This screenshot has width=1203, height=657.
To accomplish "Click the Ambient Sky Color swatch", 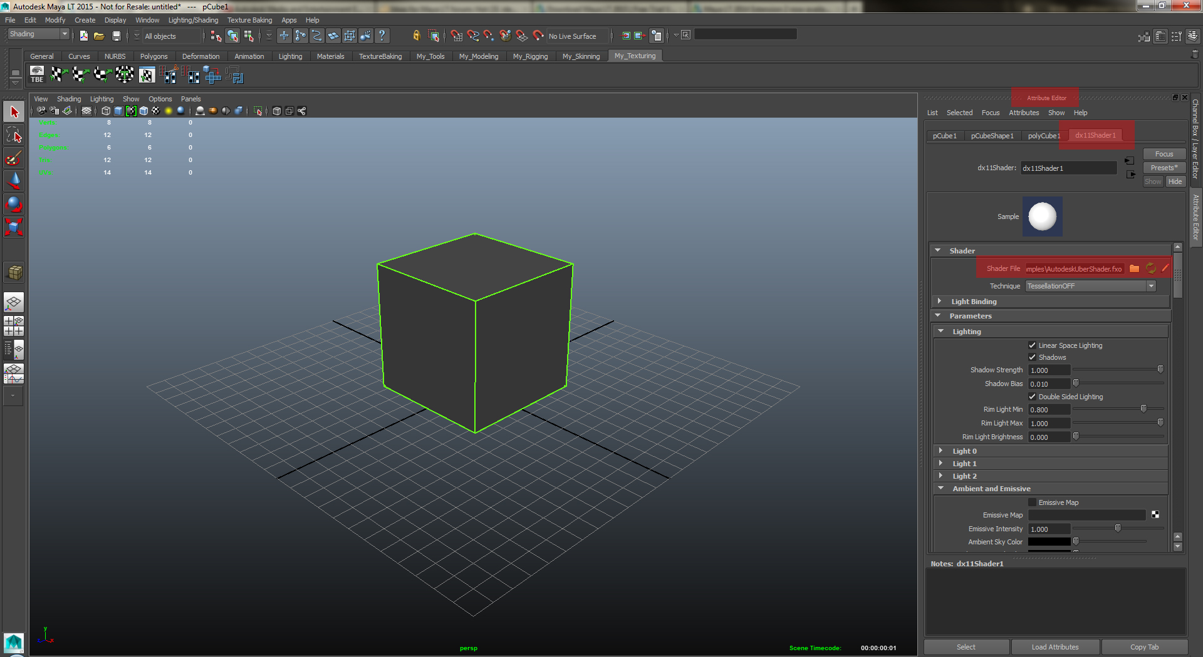I will pos(1049,542).
